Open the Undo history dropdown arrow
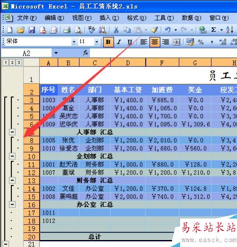 pos(175,30)
